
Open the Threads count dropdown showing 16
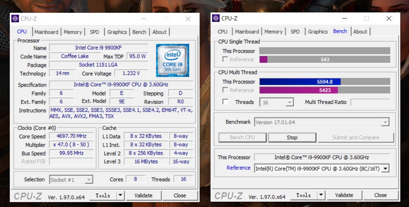click(289, 102)
